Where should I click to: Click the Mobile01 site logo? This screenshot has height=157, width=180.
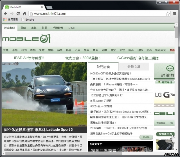(x=26, y=39)
